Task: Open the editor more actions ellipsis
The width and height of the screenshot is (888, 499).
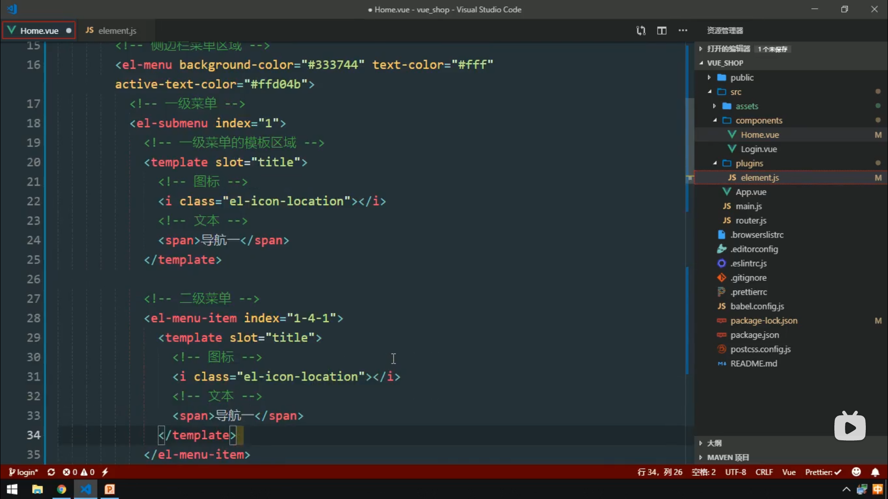Action: [683, 30]
